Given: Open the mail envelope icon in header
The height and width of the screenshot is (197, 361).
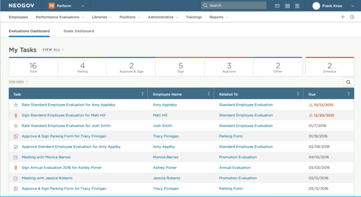Looking at the screenshot, I should tap(277, 6).
